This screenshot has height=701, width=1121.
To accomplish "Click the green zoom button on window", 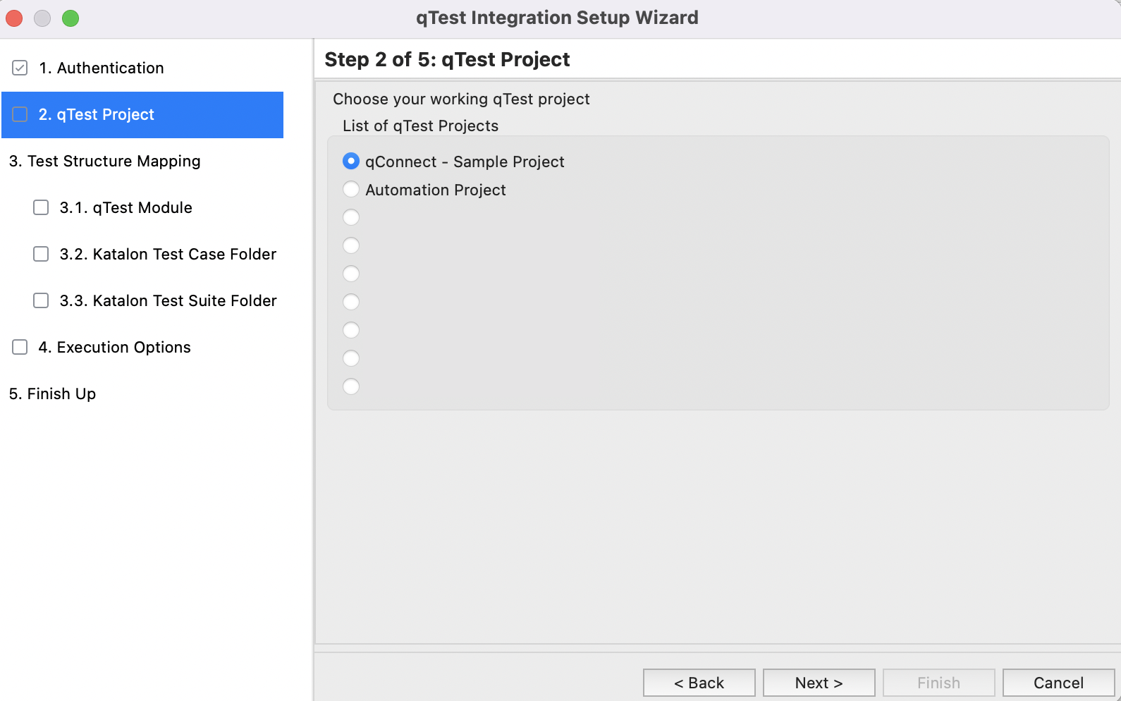I will 70,18.
